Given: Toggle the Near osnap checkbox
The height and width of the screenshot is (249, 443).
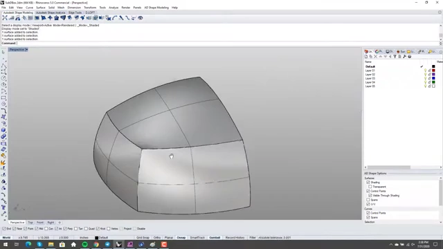Looking at the screenshot, I should click(14, 229).
